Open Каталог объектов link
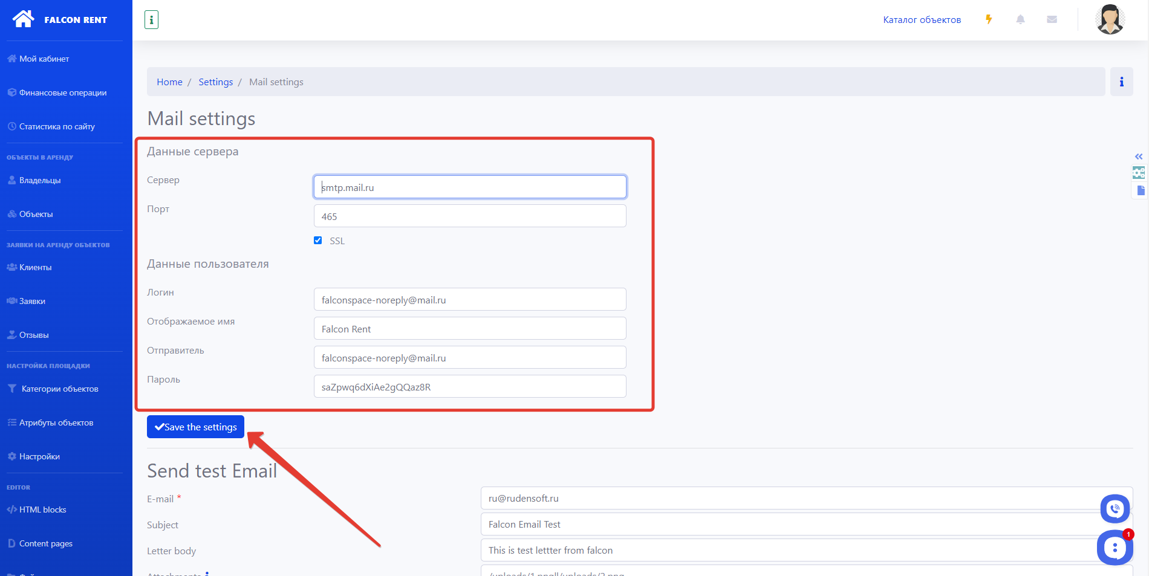The height and width of the screenshot is (576, 1149). tap(922, 20)
